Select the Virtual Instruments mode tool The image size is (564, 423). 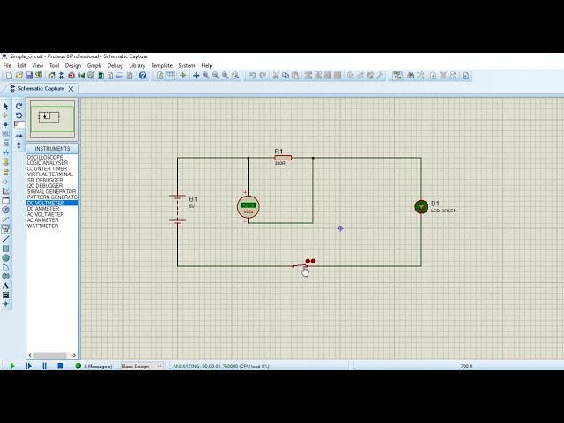(x=6, y=228)
